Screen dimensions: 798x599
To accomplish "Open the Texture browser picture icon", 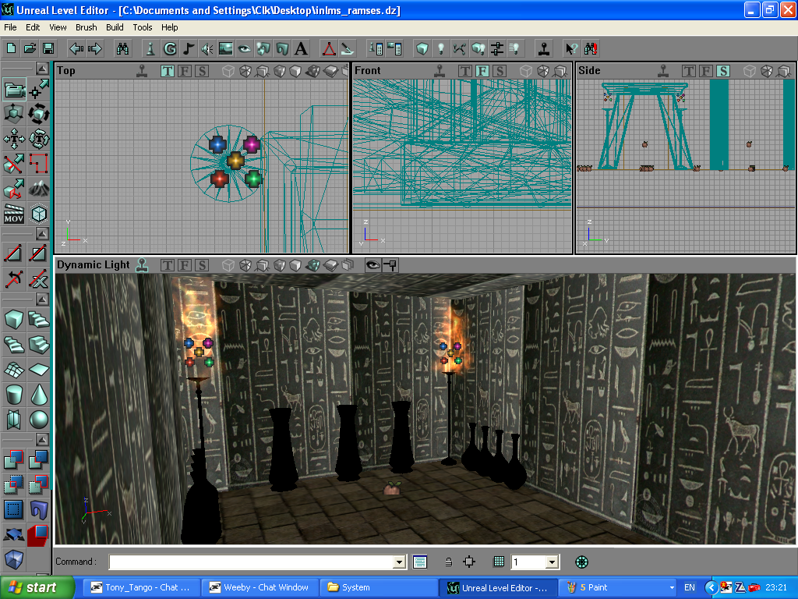I will click(226, 48).
